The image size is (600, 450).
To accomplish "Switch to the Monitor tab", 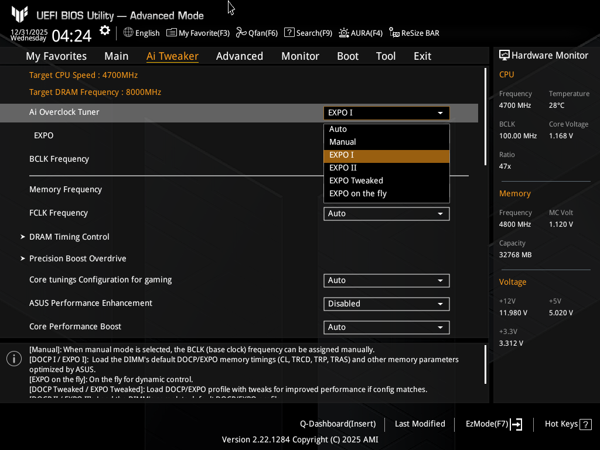I will 300,56.
